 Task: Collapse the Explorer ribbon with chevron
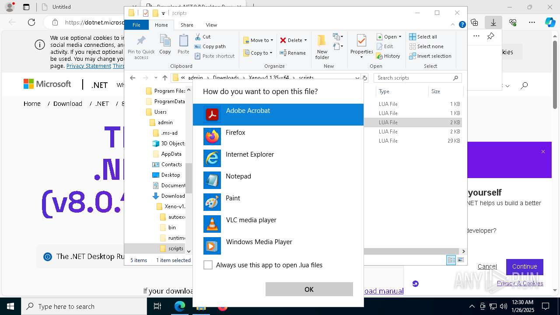tap(453, 25)
